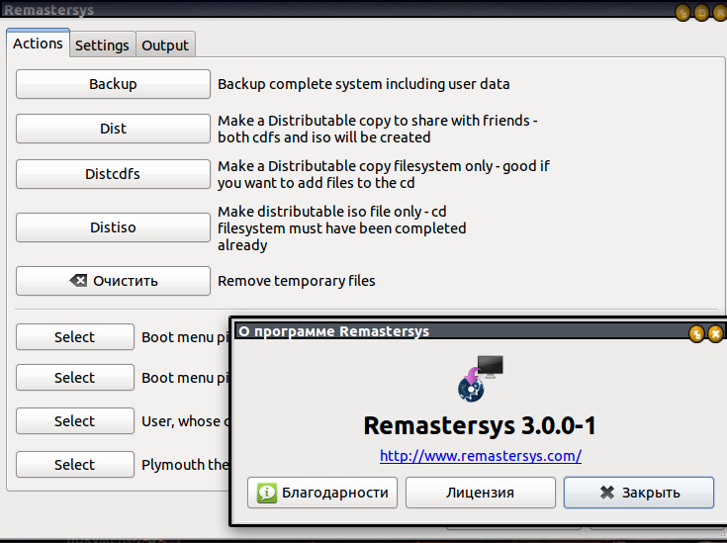Click the Remastersys logo icon in About dialog
727x543 pixels.
(x=481, y=379)
